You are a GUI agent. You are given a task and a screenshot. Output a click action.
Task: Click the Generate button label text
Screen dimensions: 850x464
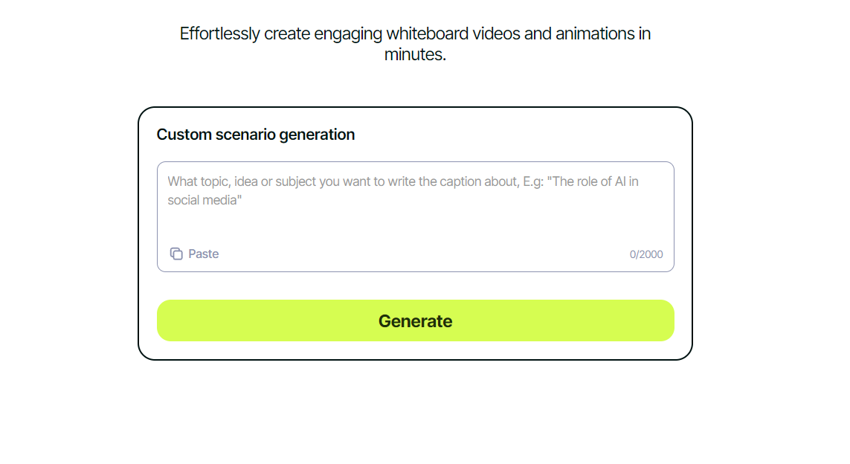[x=415, y=320]
